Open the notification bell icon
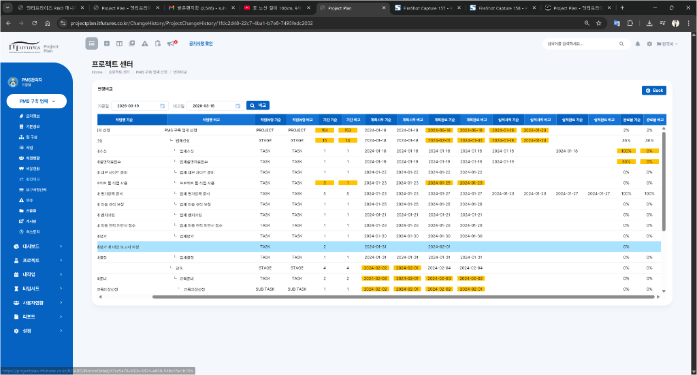Screen dimensions: 697x375 [637, 44]
